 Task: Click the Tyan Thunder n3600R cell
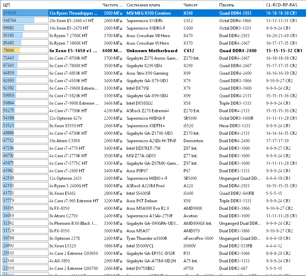point(146,238)
